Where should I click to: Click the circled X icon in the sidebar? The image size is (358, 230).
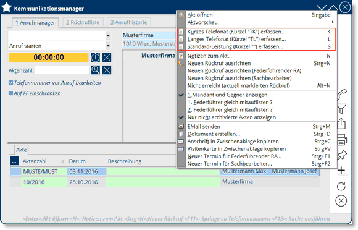tap(341, 201)
